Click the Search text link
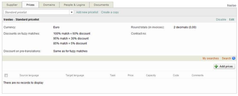 coord(226,58)
